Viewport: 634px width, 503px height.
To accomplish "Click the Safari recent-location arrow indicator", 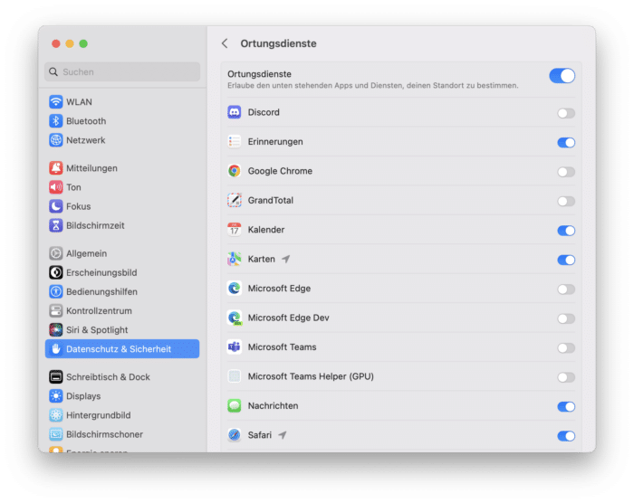I will (x=283, y=435).
